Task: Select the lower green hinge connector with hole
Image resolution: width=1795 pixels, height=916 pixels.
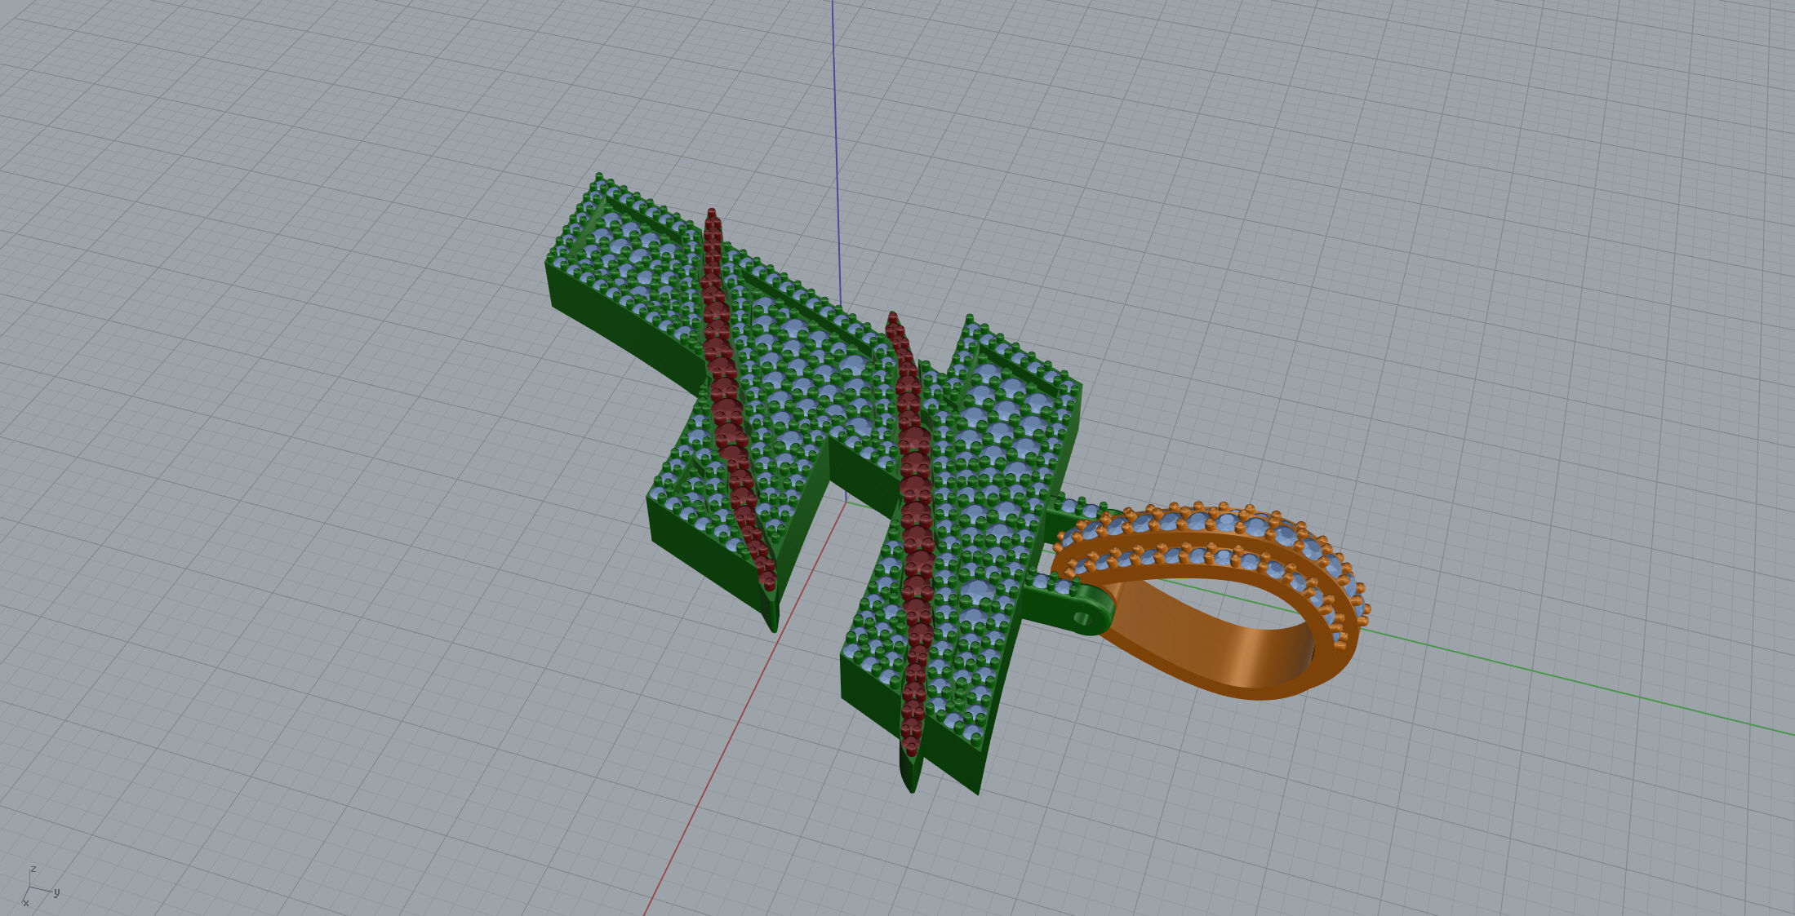Action: point(1069,605)
